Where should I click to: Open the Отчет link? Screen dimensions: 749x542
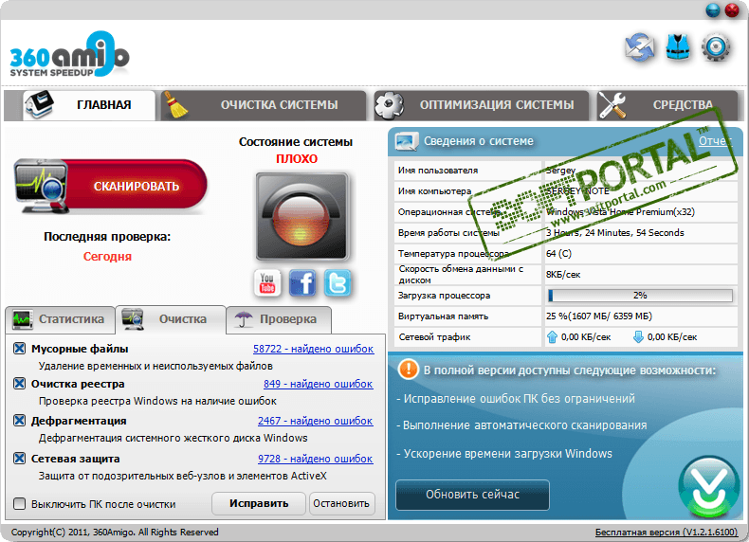[715, 141]
